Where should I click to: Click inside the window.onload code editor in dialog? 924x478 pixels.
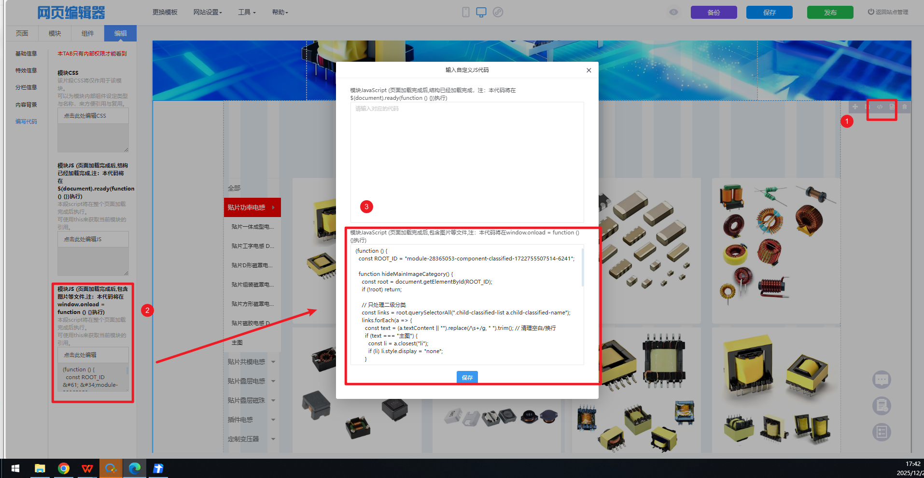point(467,305)
